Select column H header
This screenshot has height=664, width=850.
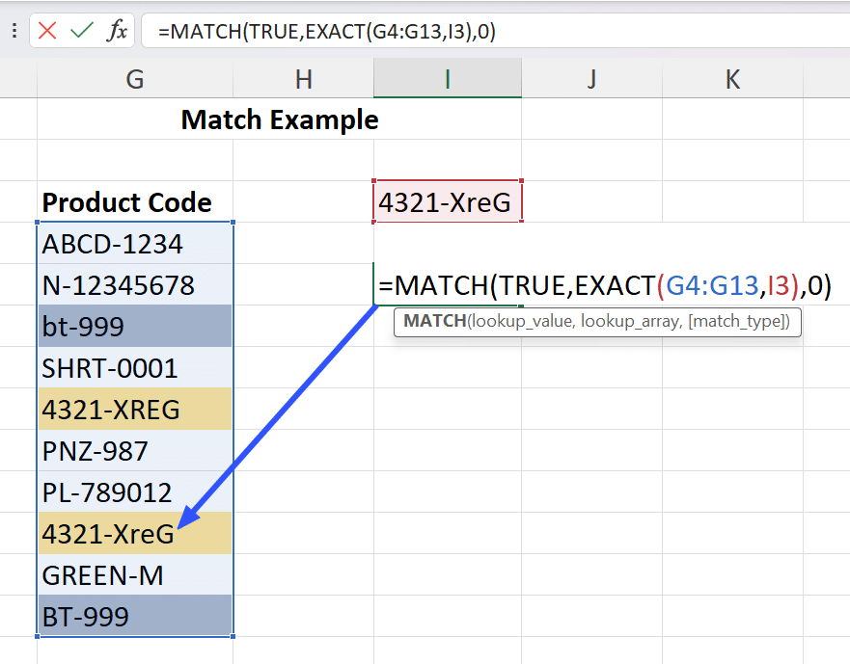[x=304, y=78]
